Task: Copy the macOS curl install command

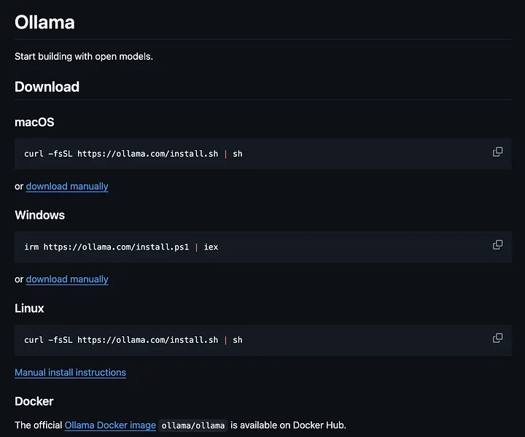Action: [x=497, y=152]
